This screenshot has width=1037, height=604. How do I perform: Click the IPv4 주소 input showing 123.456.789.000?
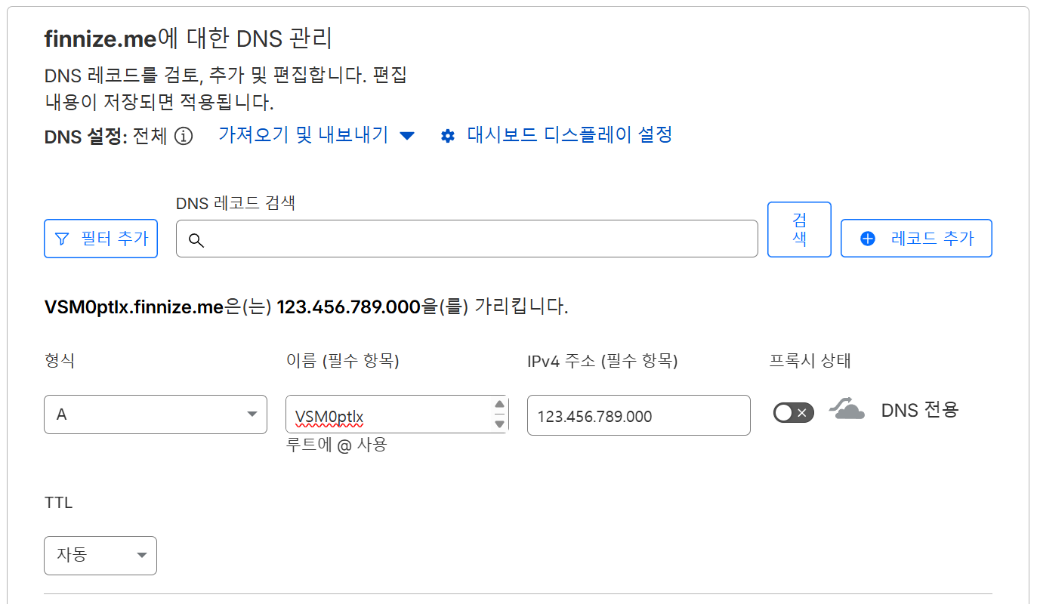coord(638,414)
